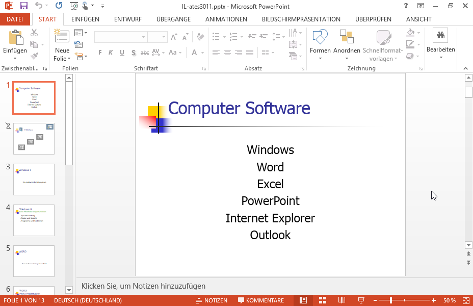
Task: Justify the paragraph text
Action: (250, 53)
